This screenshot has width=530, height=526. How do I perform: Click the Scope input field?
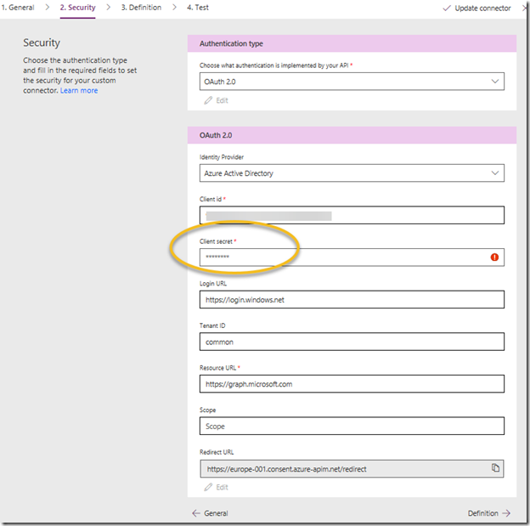352,427
